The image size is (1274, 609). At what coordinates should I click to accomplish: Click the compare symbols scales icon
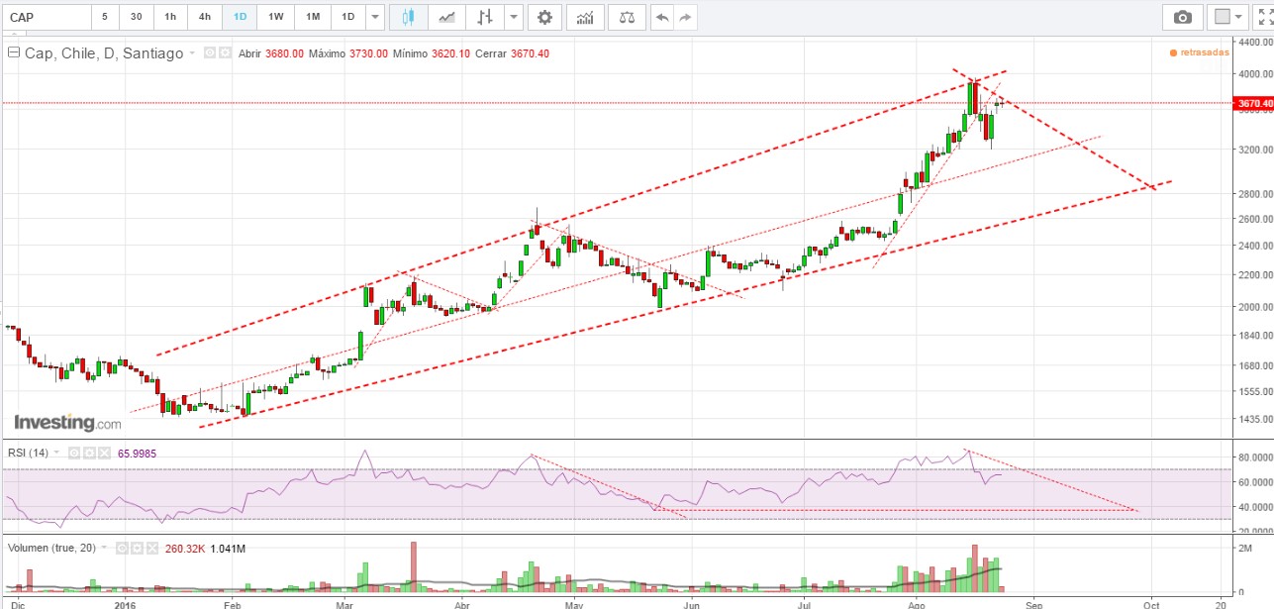coord(626,17)
